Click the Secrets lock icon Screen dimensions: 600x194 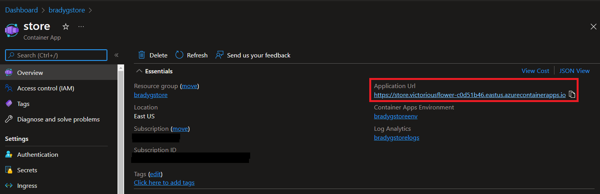pos(9,170)
